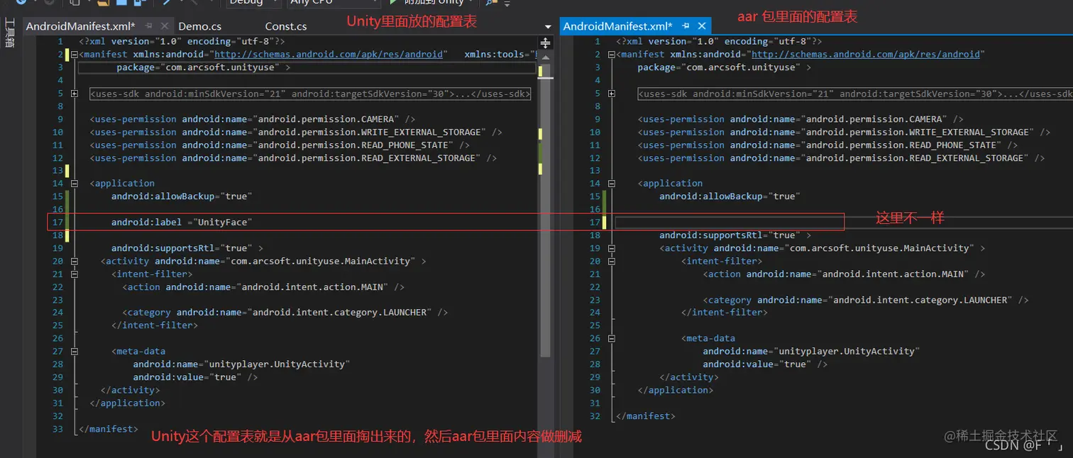This screenshot has width=1073, height=458.
Task: Click collapsed uses-sdk block in right editor
Action: (x=855, y=94)
